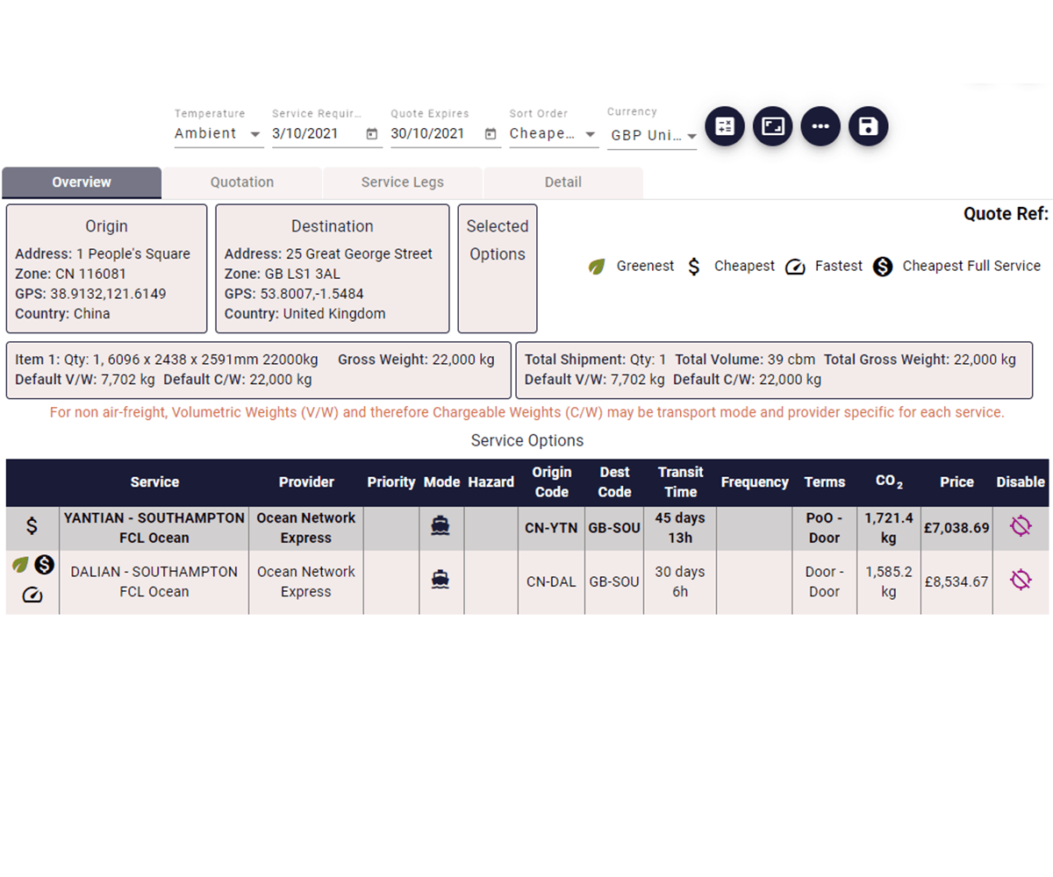Open the Service Legs tab
The width and height of the screenshot is (1053, 877).
pos(402,182)
